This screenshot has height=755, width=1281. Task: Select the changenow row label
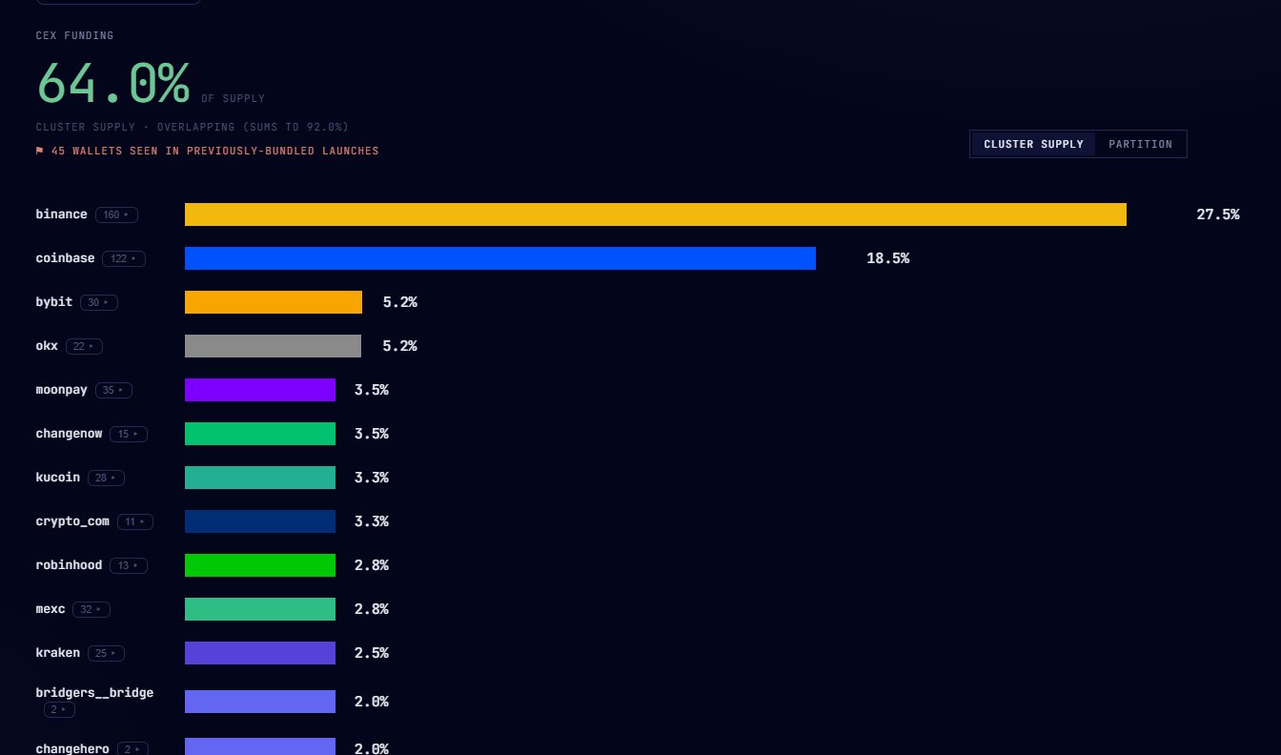click(69, 434)
